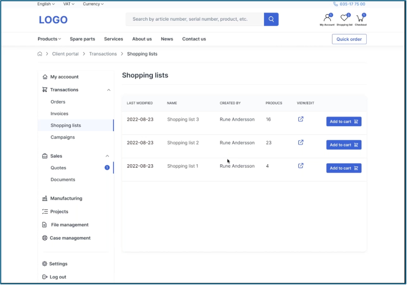The image size is (407, 285).
Task: Focus the article number search field
Action: 195,19
